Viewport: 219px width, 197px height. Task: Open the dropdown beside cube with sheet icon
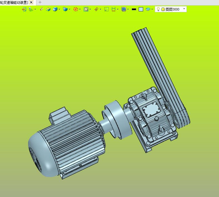click(x=69, y=9)
